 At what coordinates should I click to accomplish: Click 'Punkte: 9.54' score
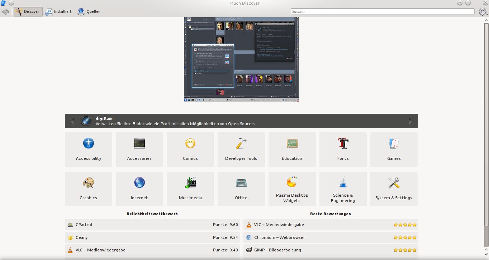pyautogui.click(x=225, y=237)
